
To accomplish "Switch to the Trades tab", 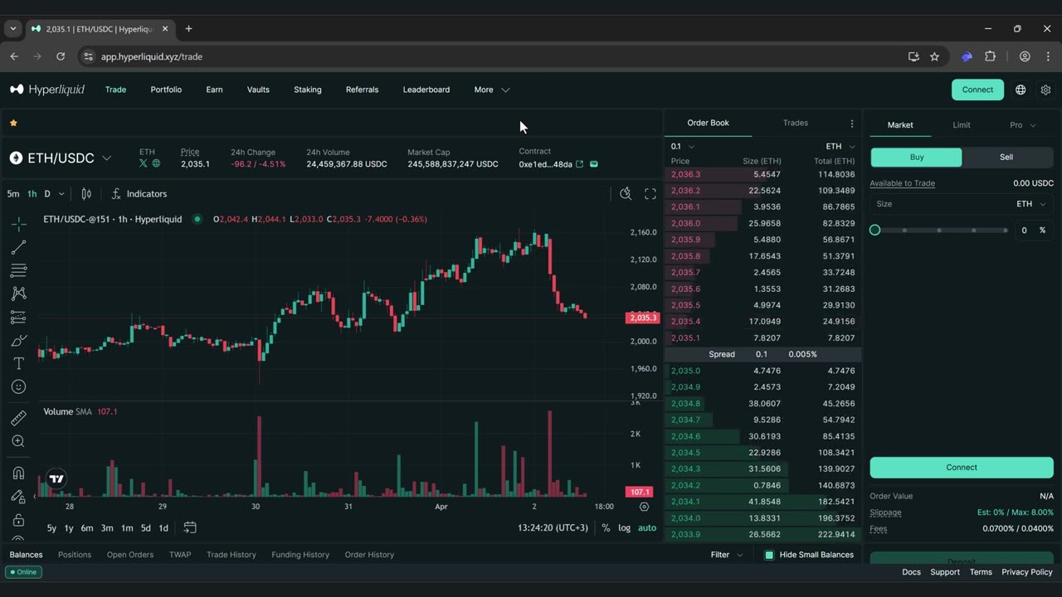I will point(796,123).
